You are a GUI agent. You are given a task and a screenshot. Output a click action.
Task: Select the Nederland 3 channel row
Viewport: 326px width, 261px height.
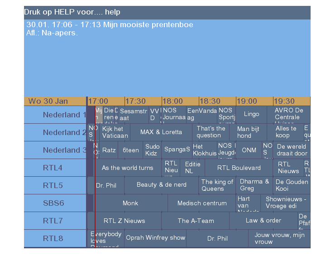coord(55,150)
